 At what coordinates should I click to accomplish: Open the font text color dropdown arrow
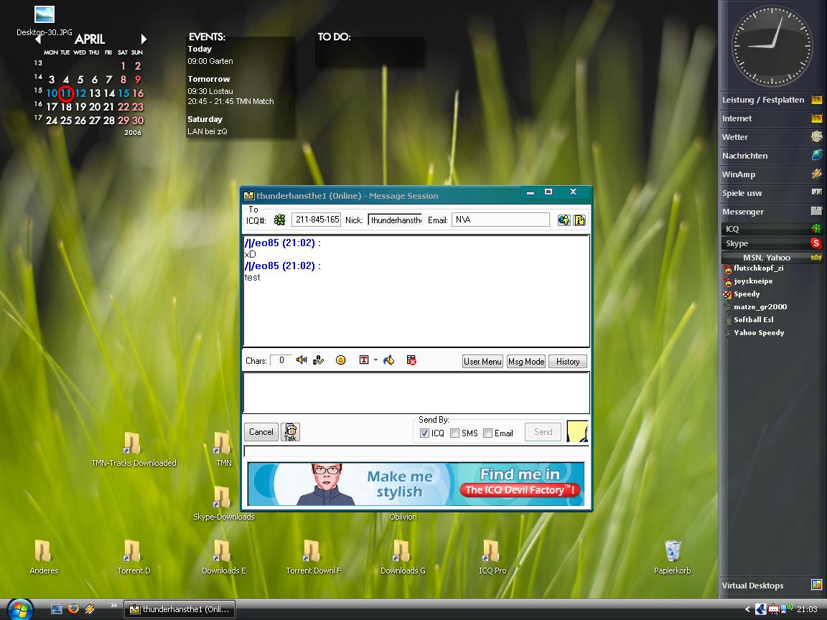tap(375, 360)
